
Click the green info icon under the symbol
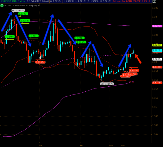pyautogui.click(x=1, y=5)
